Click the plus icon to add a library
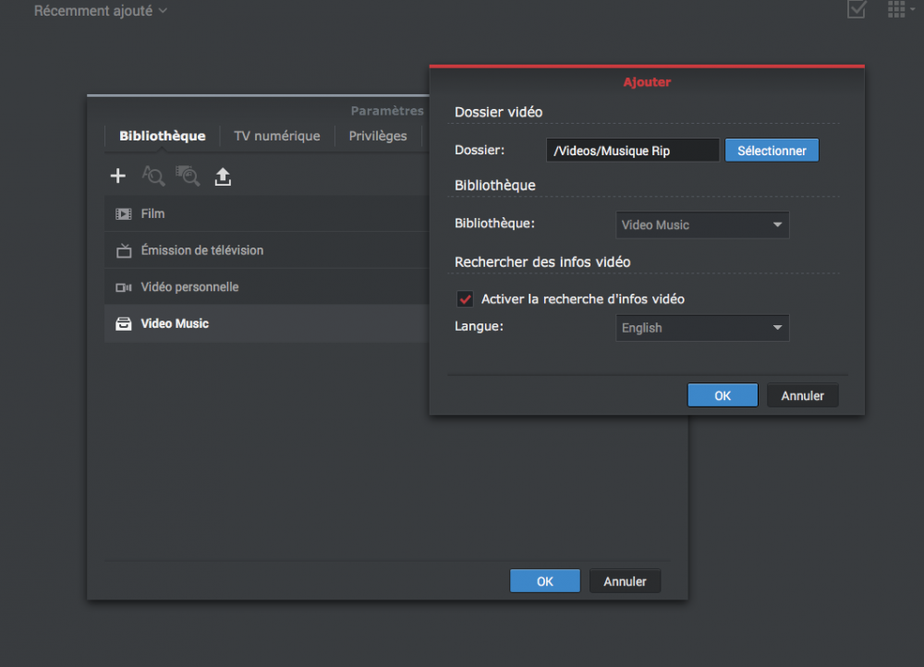This screenshot has width=924, height=667. [118, 176]
